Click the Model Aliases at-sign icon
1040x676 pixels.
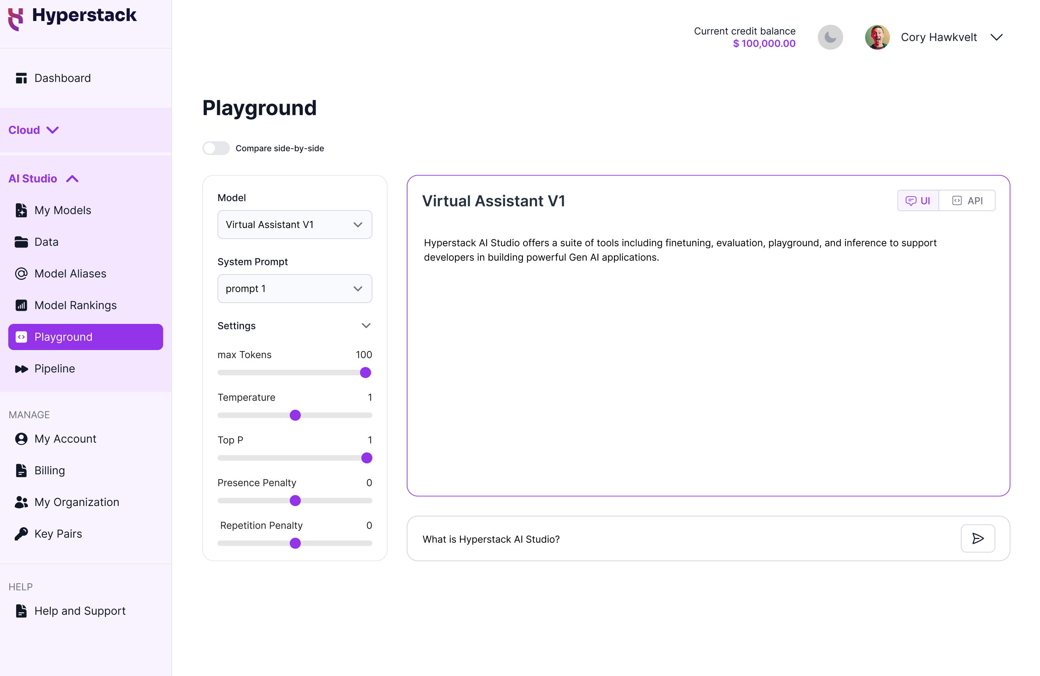pos(21,274)
